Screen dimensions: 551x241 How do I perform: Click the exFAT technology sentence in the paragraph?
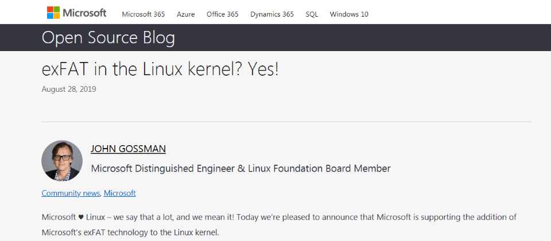[130, 232]
